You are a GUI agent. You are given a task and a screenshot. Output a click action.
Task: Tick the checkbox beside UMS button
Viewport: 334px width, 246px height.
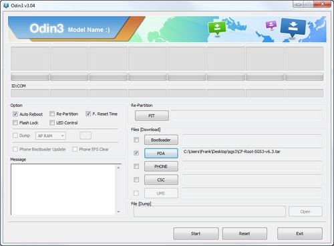click(x=136, y=193)
